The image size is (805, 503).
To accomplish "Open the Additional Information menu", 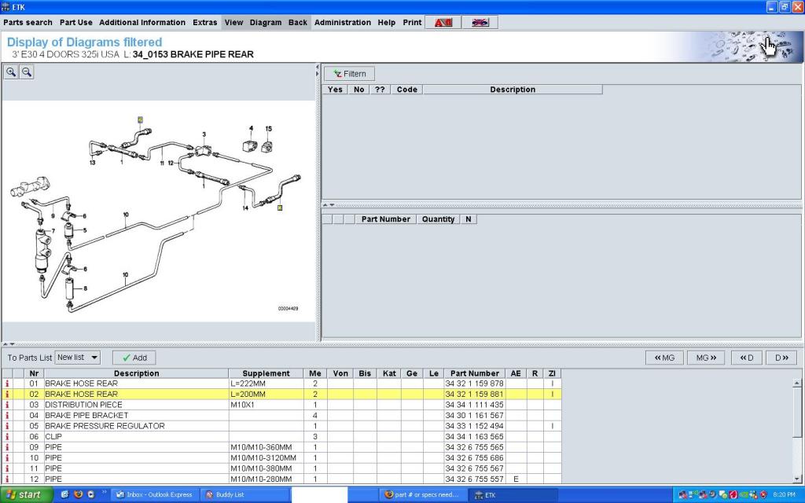I will pyautogui.click(x=142, y=23).
